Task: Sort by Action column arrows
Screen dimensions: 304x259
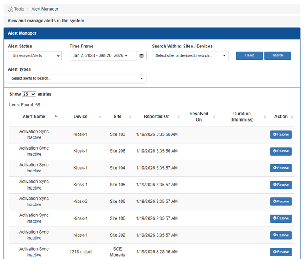Action: click(292, 117)
